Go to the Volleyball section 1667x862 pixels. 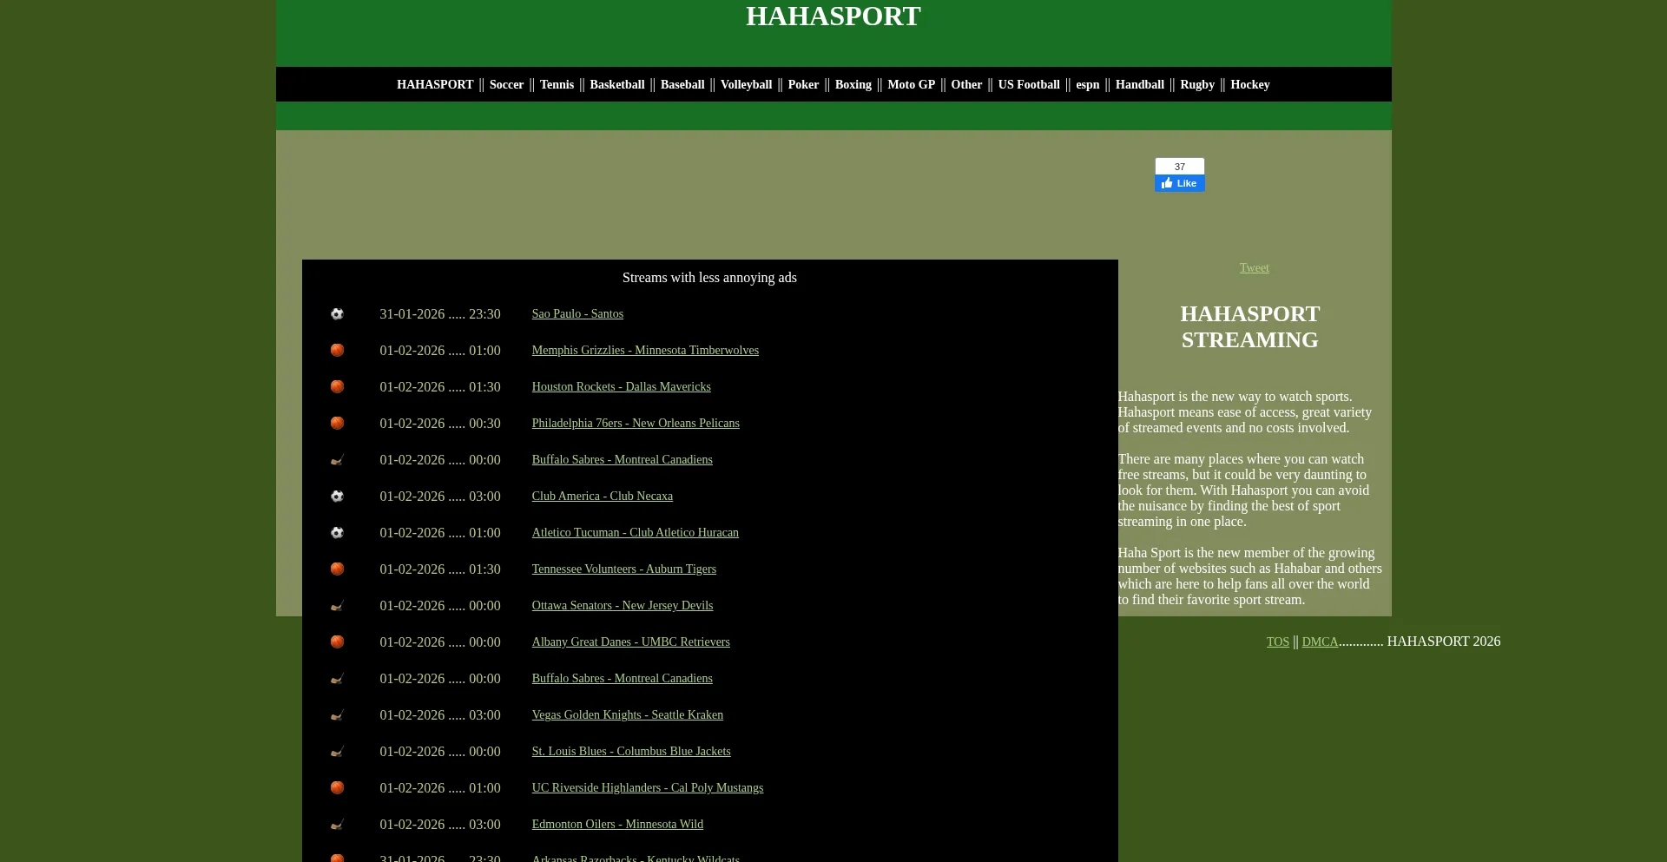pyautogui.click(x=746, y=84)
